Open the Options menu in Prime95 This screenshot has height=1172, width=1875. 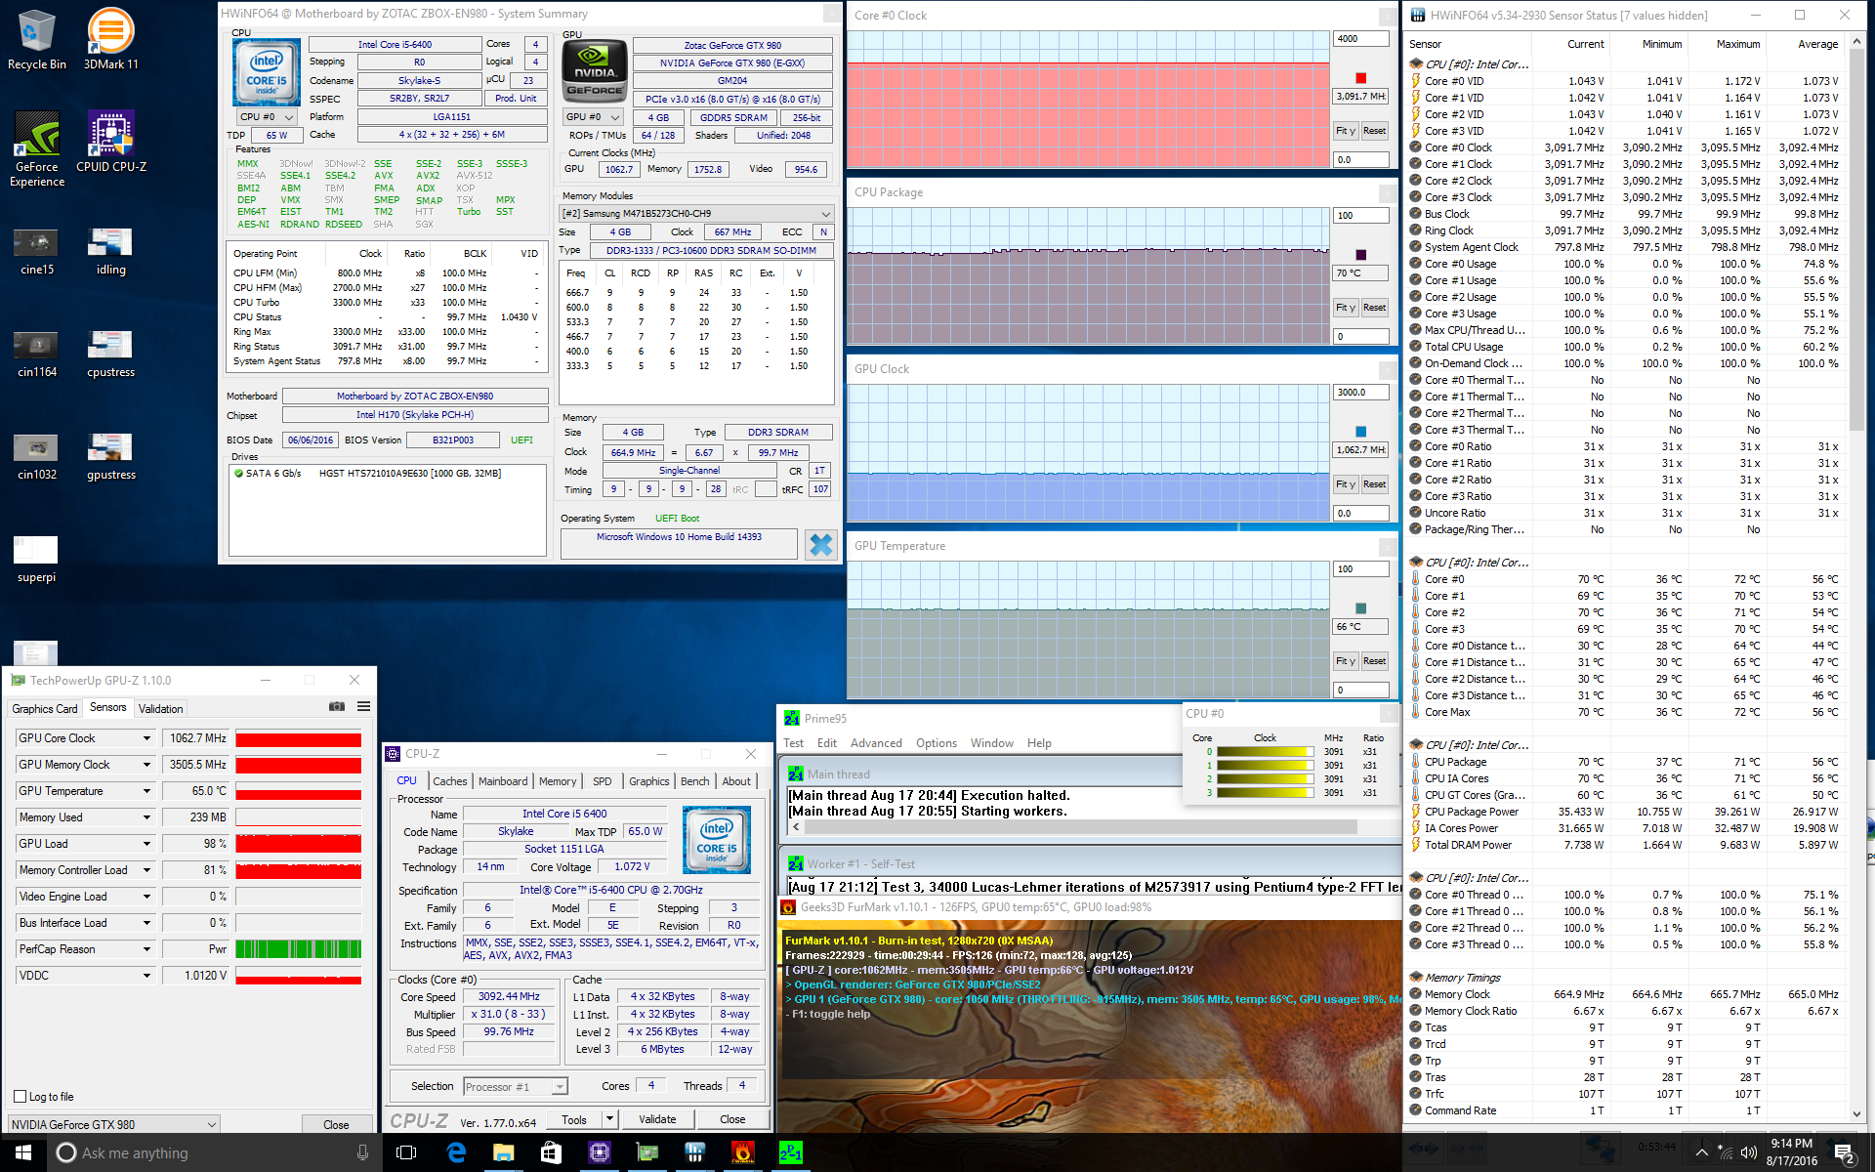(937, 743)
